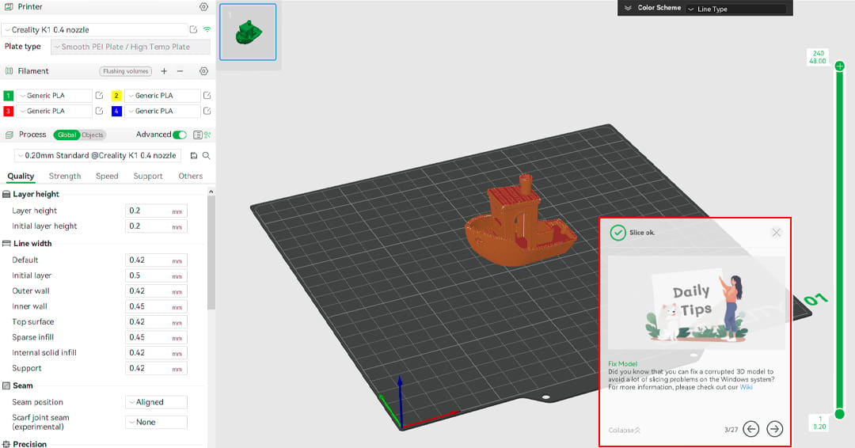Edit the Support line width field
Screen dimensions: 855x448
pyautogui.click(x=157, y=368)
